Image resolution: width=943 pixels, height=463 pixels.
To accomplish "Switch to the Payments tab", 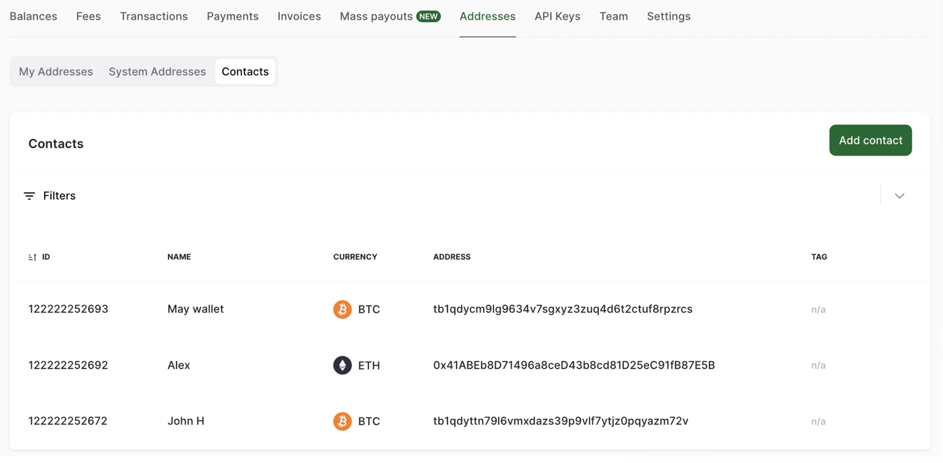I will [233, 17].
